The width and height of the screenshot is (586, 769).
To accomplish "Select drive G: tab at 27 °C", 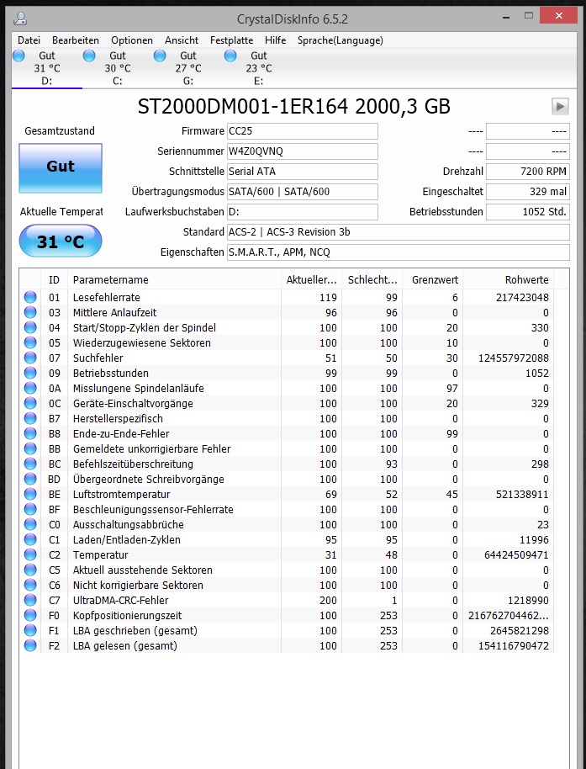I will coord(188,68).
